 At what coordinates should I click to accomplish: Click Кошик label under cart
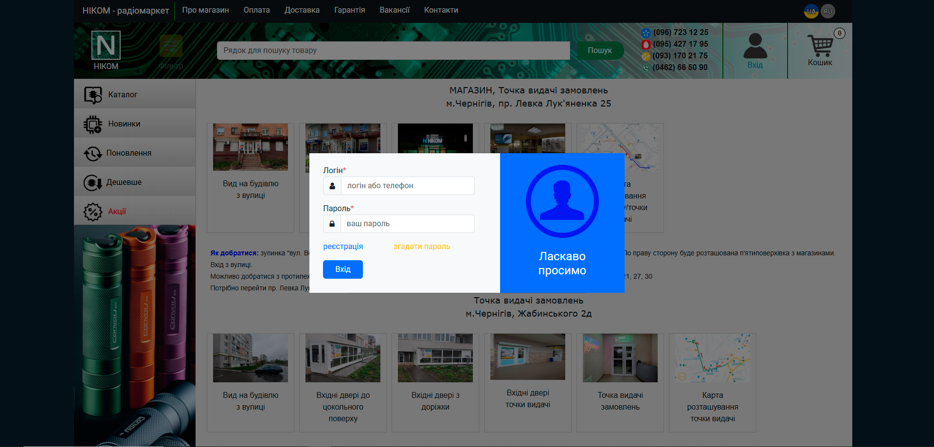[x=820, y=63]
